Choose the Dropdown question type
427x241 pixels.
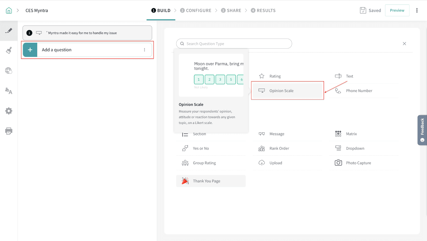click(x=355, y=148)
